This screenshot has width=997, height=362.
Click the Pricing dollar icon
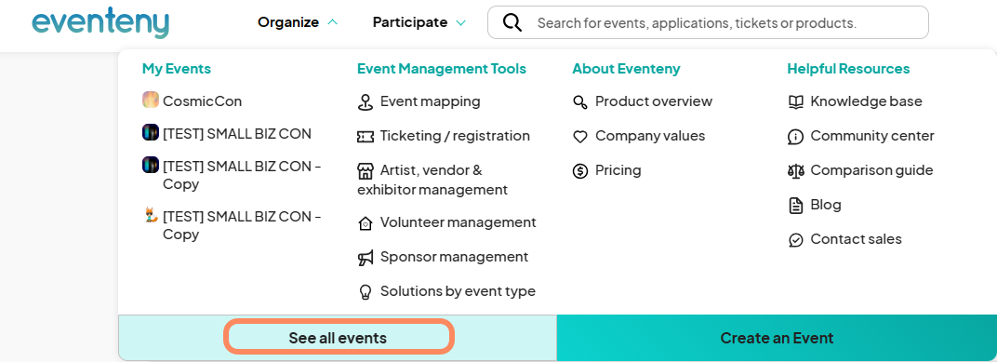580,170
